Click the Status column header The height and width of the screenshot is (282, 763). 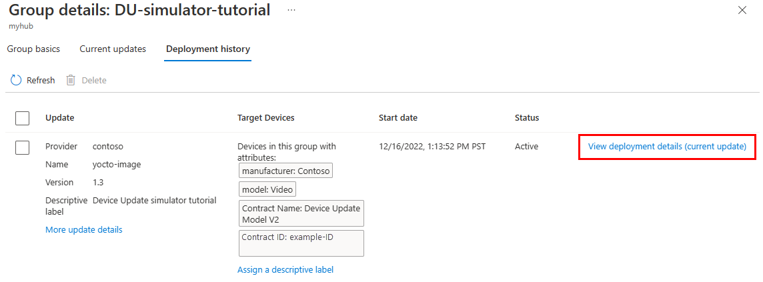click(x=527, y=117)
